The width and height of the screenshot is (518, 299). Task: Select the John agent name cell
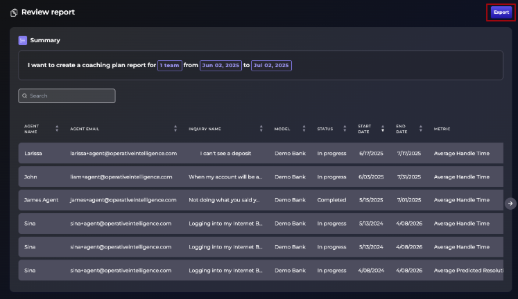(x=31, y=176)
